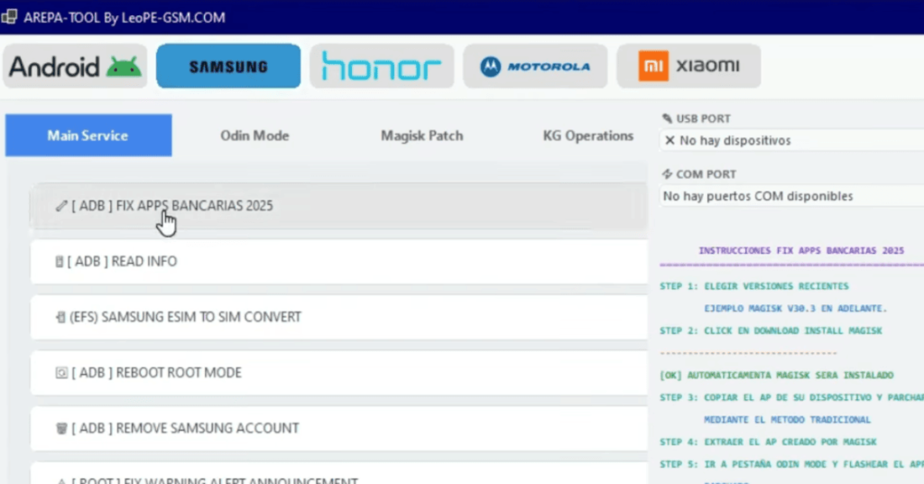Click the COM PORT label
Screen dimensions: 924x484
(x=706, y=174)
